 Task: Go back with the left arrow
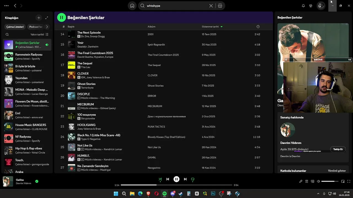tap(15, 5)
